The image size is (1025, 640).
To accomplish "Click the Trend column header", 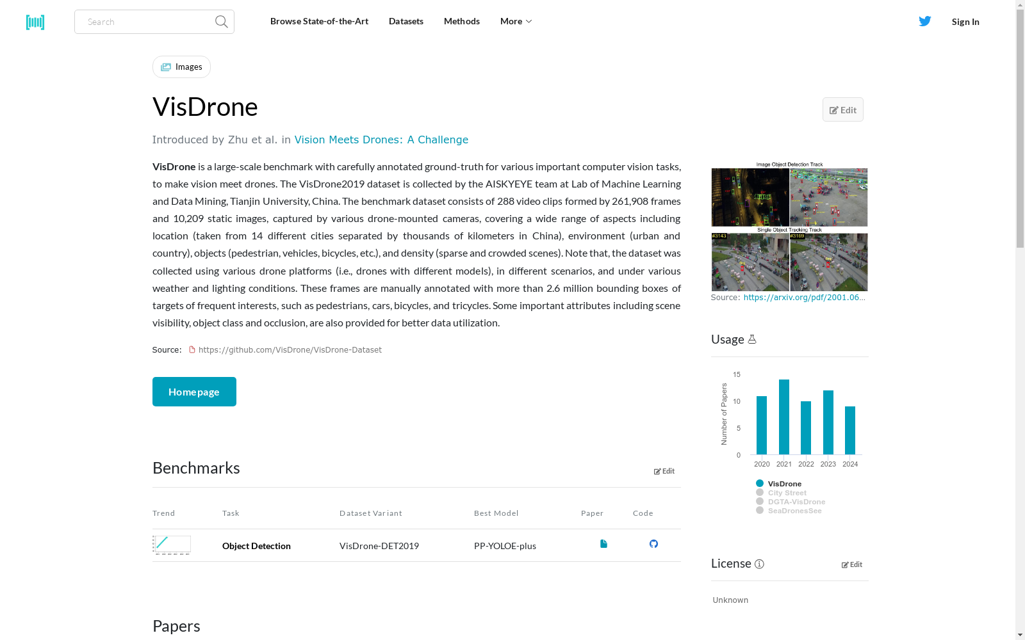I will coord(163,513).
